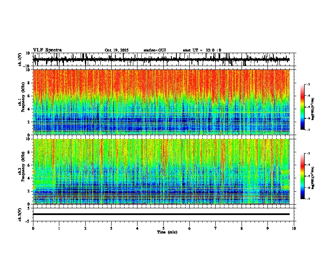This screenshot has height=256, width=331.
Task: Click the ch.2 colorbar 'log(PSD)' unit label
Action: click(x=313, y=178)
